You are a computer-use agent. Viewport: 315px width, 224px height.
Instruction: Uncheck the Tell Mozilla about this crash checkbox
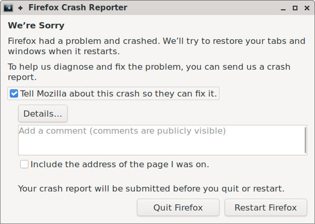[x=14, y=93]
